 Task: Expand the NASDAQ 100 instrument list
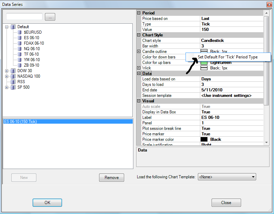7,77
